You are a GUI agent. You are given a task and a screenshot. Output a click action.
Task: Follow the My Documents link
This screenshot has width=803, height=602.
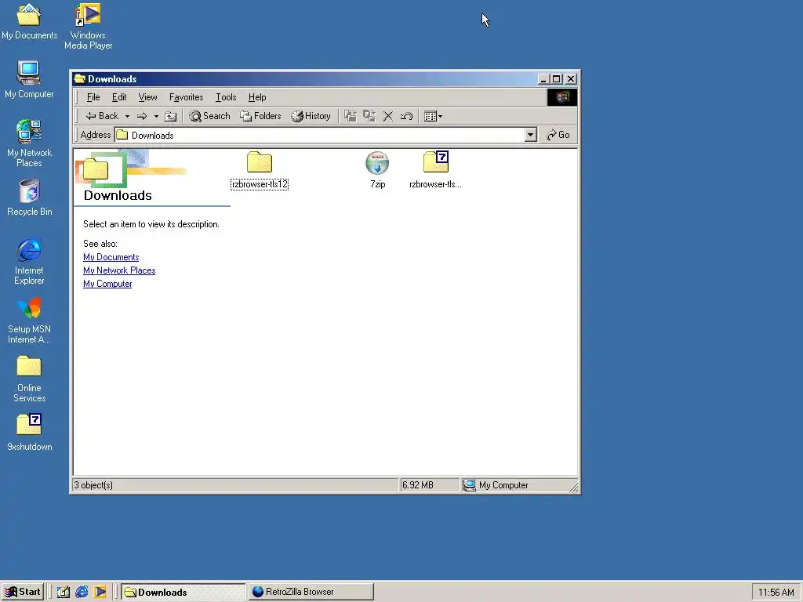pyautogui.click(x=111, y=257)
